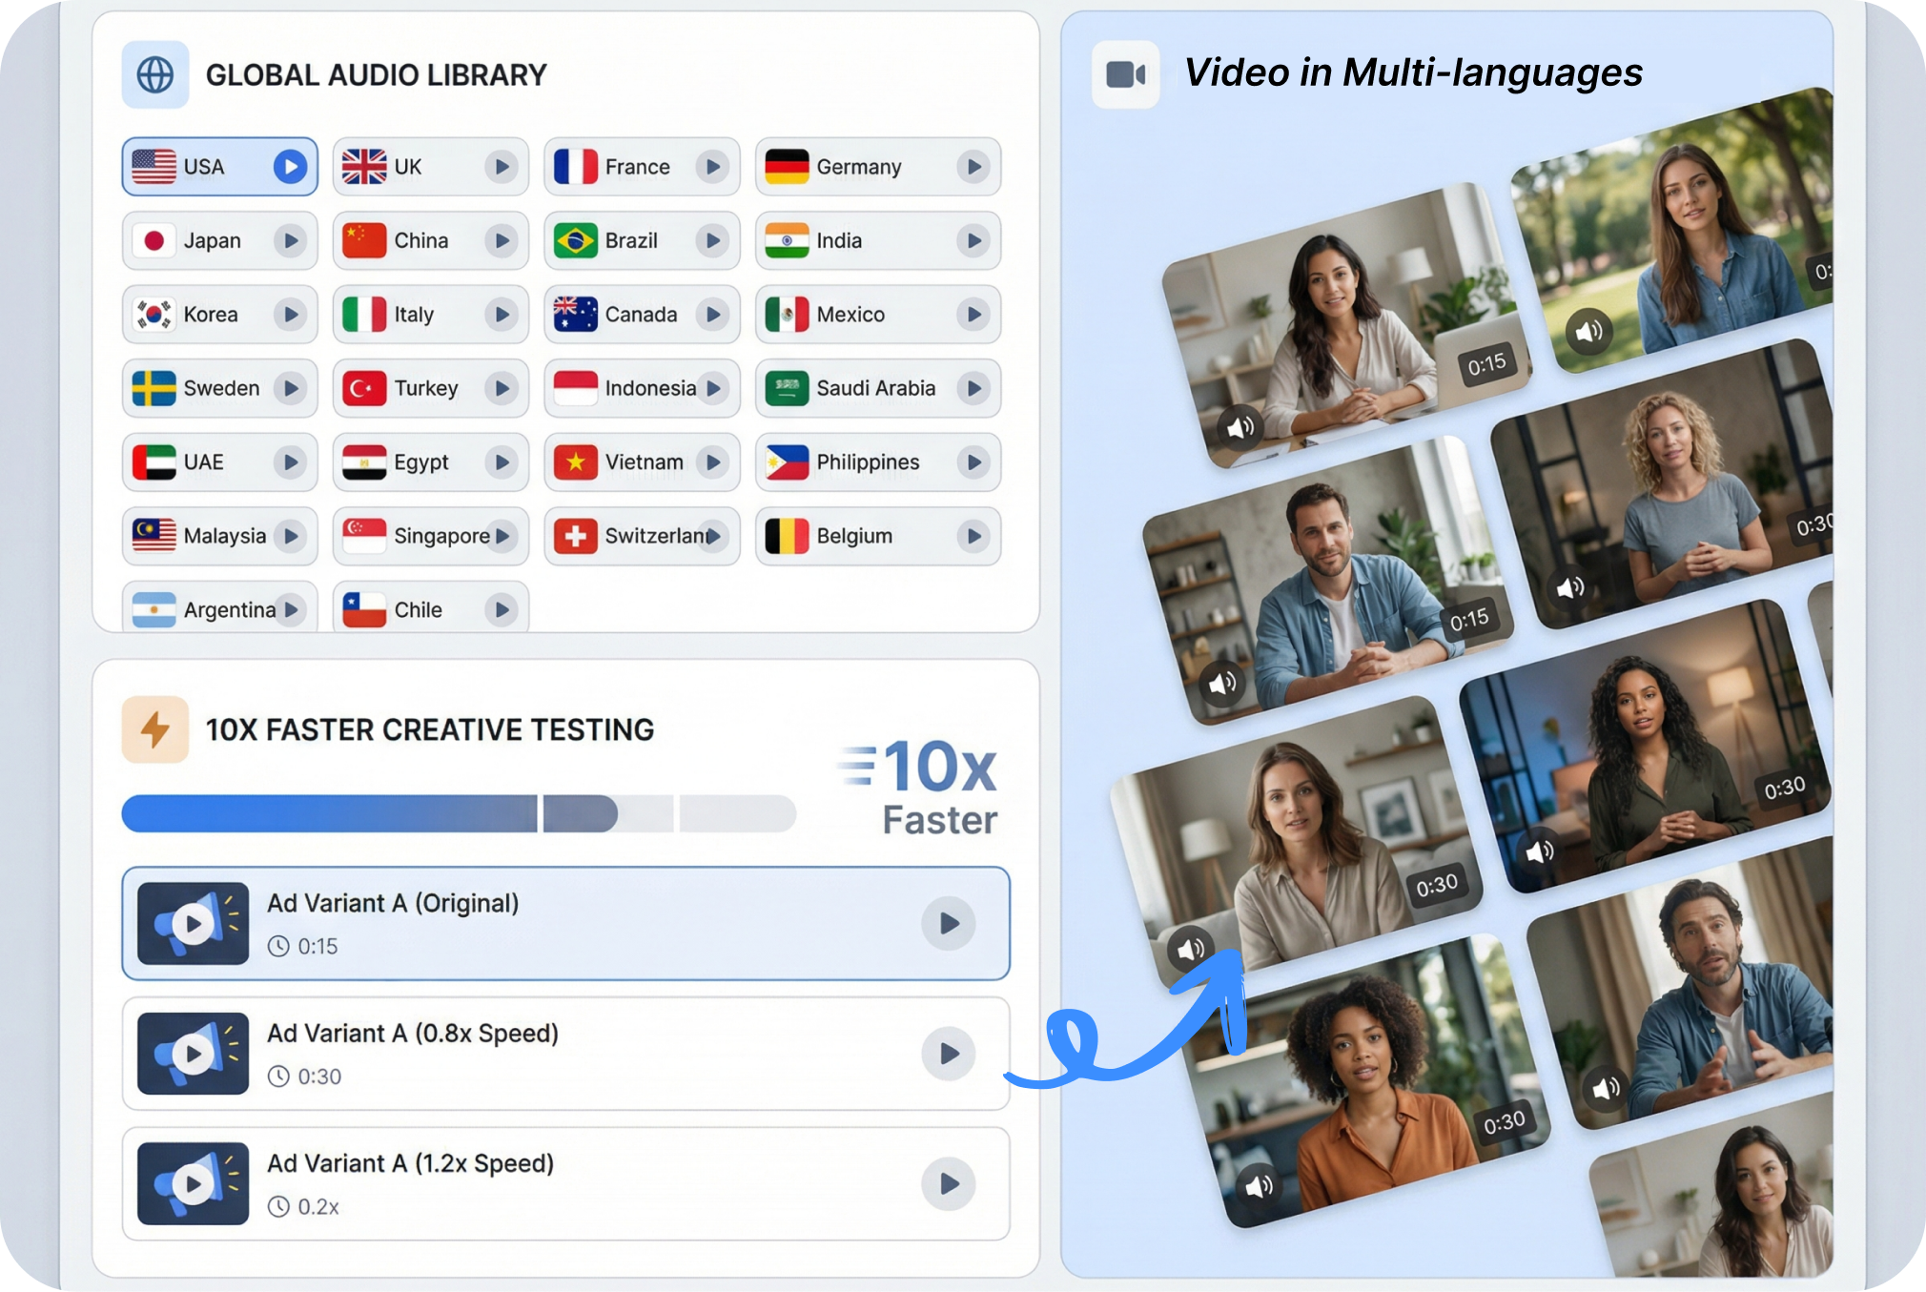
Task: Select the Belgium language chip
Action: (x=878, y=536)
